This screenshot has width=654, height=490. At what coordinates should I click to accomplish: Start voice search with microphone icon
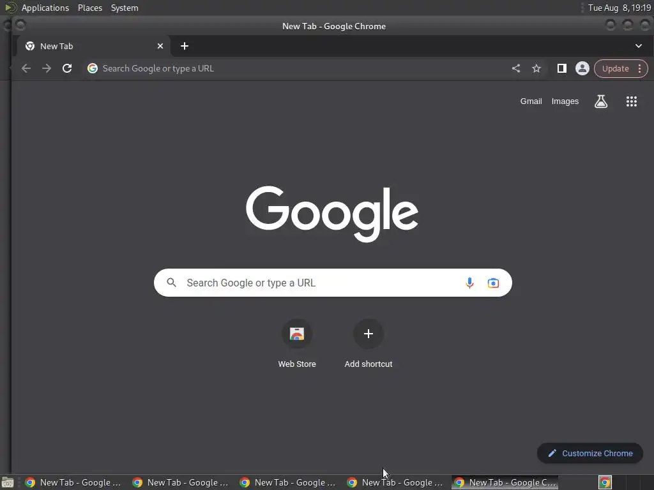(x=469, y=283)
